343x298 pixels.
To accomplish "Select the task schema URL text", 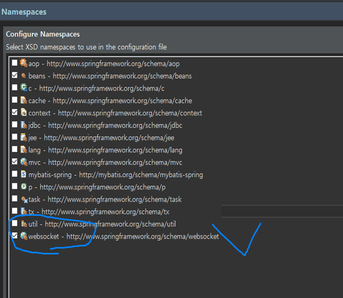I will tap(115, 199).
